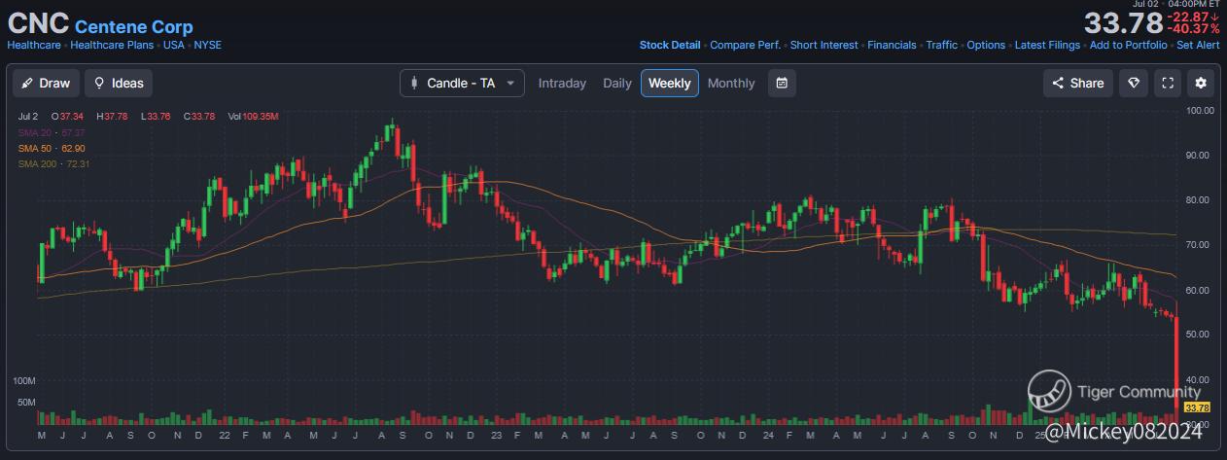Click the dropdown arrow beside Candle - TA
Image resolution: width=1227 pixels, height=460 pixels.
[510, 84]
